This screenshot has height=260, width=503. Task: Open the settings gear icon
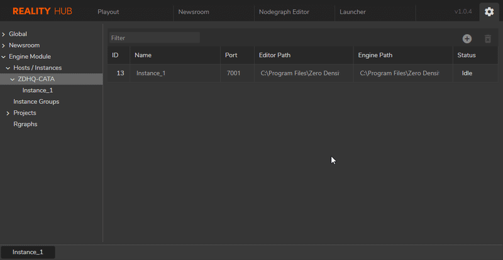tap(489, 12)
